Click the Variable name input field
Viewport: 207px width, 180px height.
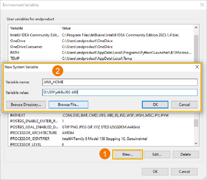[120, 82]
